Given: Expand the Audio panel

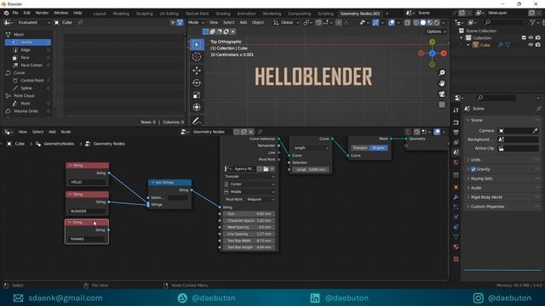Looking at the screenshot, I should tap(476, 188).
